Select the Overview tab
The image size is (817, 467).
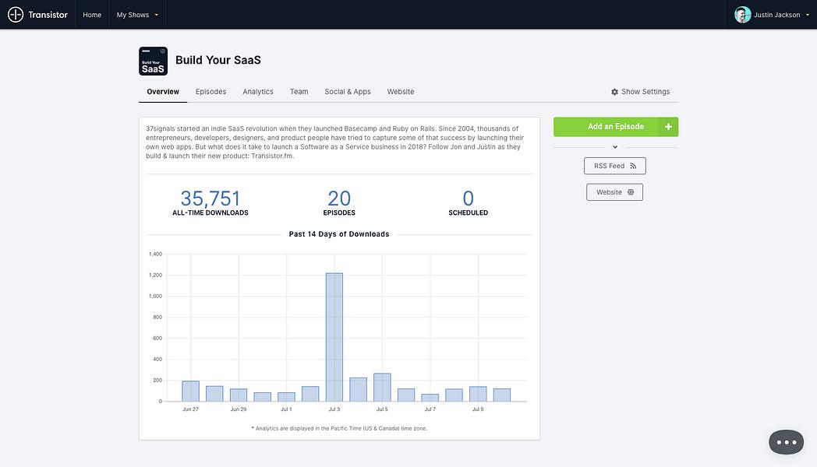163,92
